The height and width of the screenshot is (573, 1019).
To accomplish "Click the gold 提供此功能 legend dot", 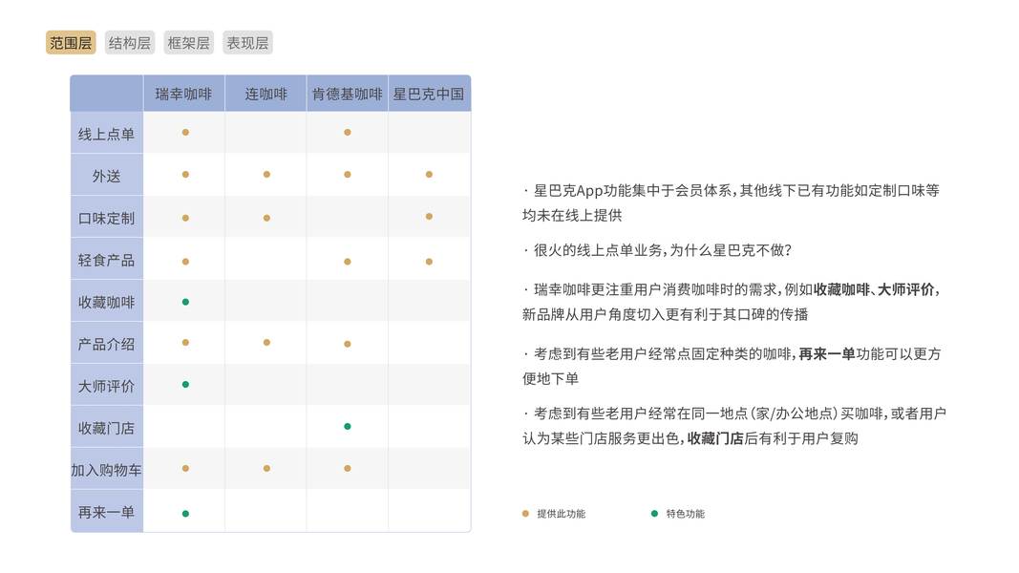I will [x=525, y=514].
